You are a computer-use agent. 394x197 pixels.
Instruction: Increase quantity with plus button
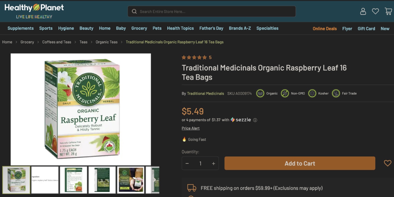pyautogui.click(x=213, y=163)
